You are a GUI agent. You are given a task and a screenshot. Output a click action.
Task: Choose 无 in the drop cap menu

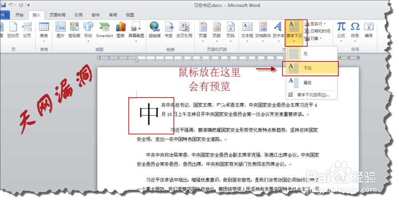312,54
